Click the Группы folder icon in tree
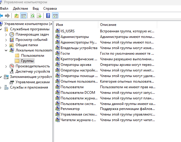The width and height of the screenshot is (181, 142). pyautogui.click(x=17, y=61)
